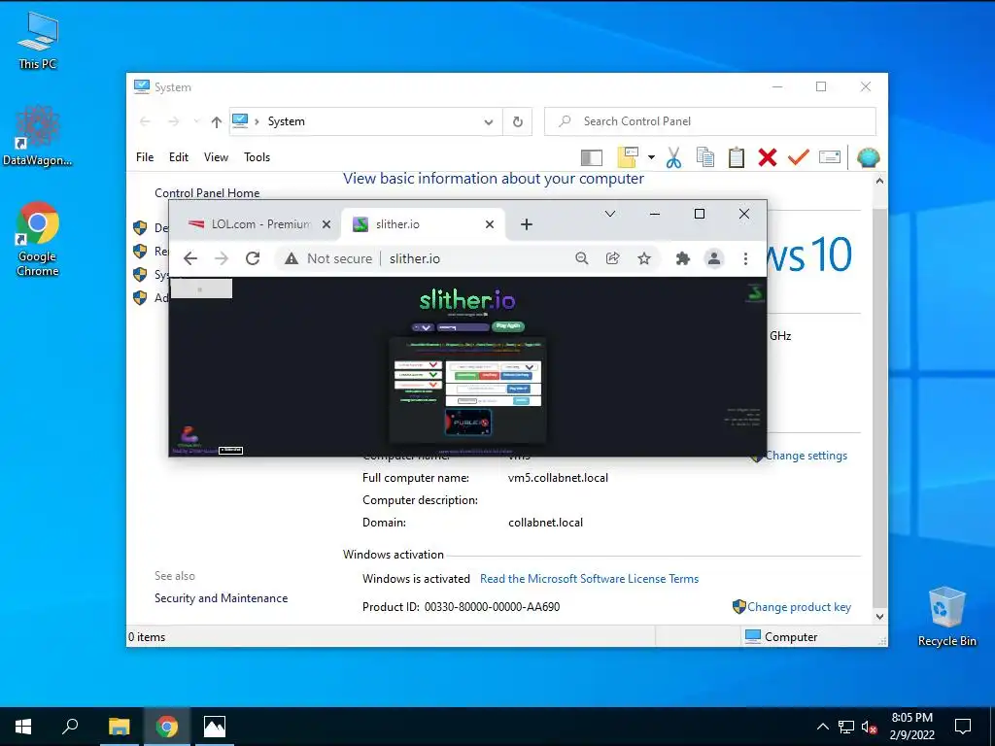Open the View menu
This screenshot has height=746, width=995.
click(216, 157)
